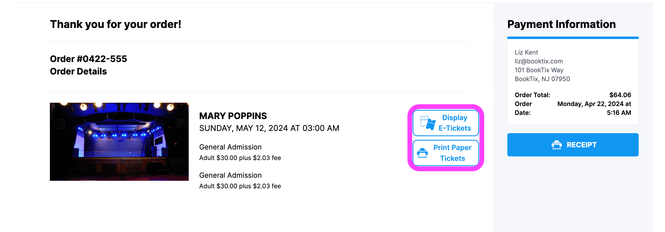Click the Order #0422-555 heading
Screen dimensions: 665x232
click(x=88, y=59)
